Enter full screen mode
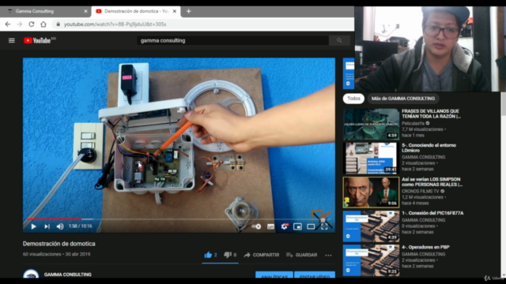Viewport: 506px width, 284px height. pos(324,226)
